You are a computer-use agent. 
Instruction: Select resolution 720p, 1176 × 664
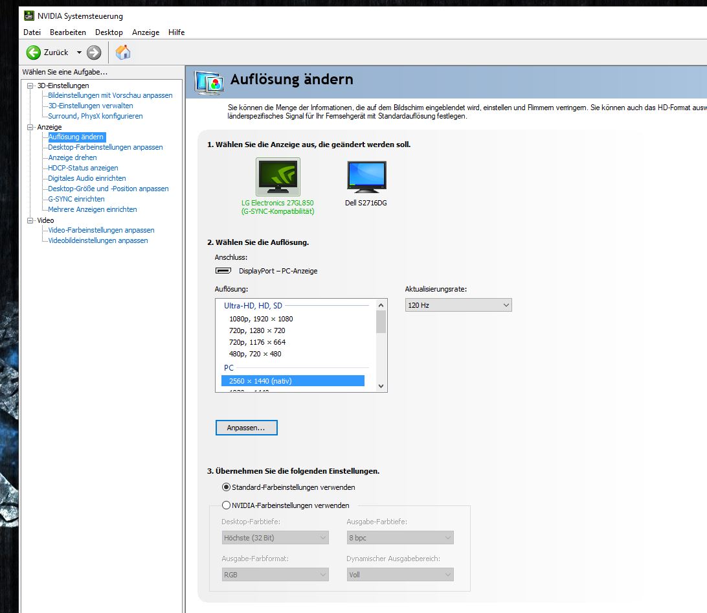click(x=257, y=342)
